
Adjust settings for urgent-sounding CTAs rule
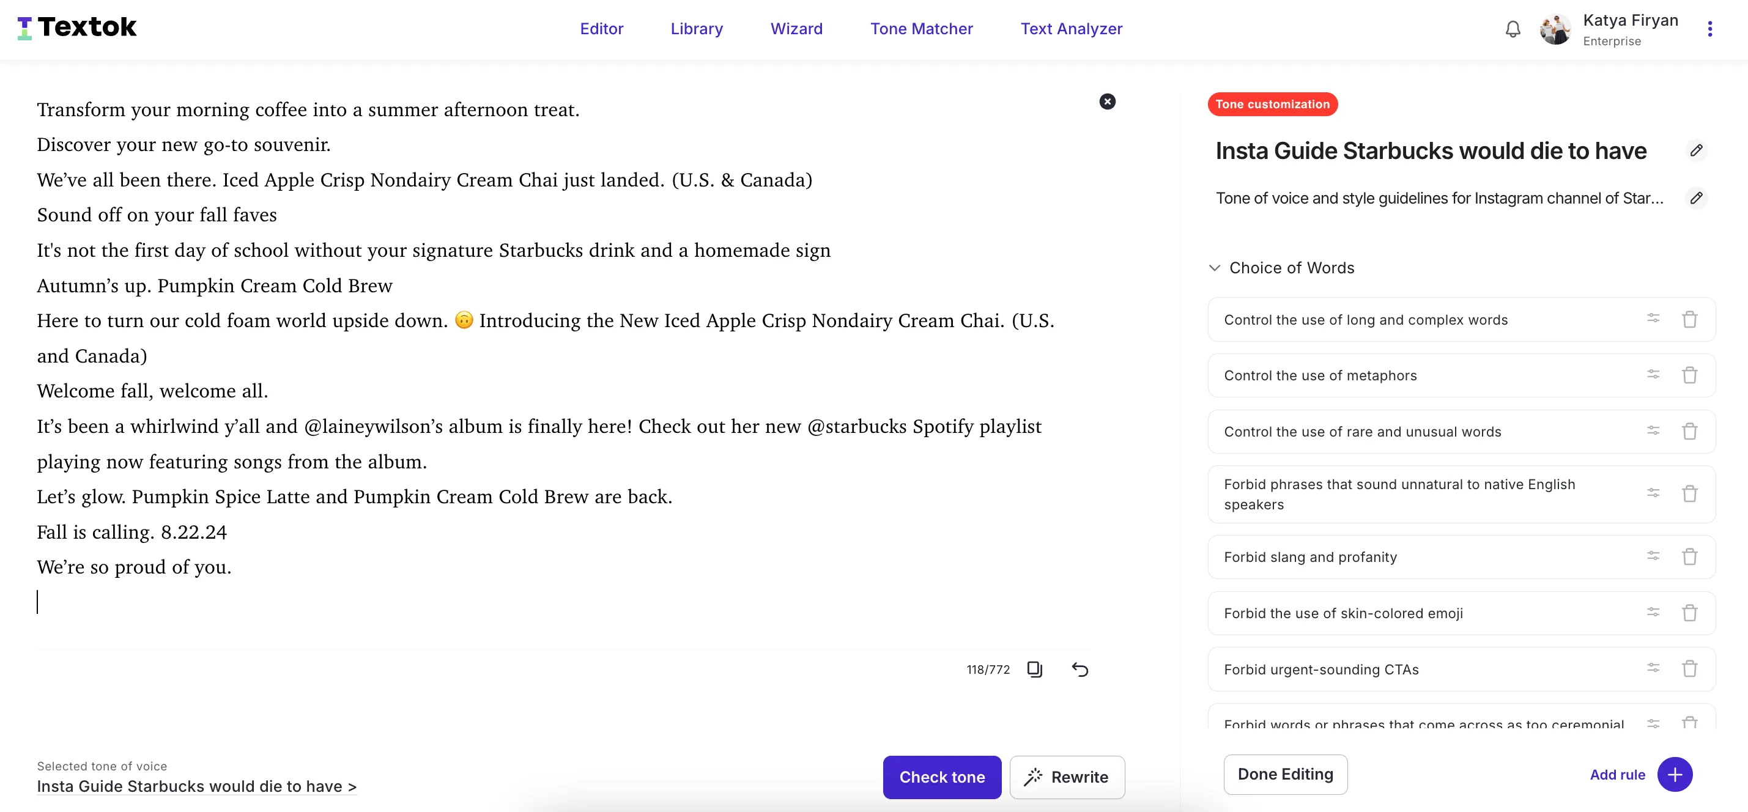click(1653, 668)
